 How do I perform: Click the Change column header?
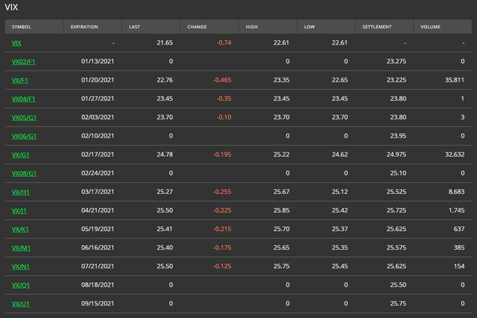point(199,27)
